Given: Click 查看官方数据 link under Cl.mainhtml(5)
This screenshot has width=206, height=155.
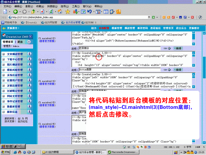Looking at the screenshot, I should pyautogui.click(x=47, y=105).
